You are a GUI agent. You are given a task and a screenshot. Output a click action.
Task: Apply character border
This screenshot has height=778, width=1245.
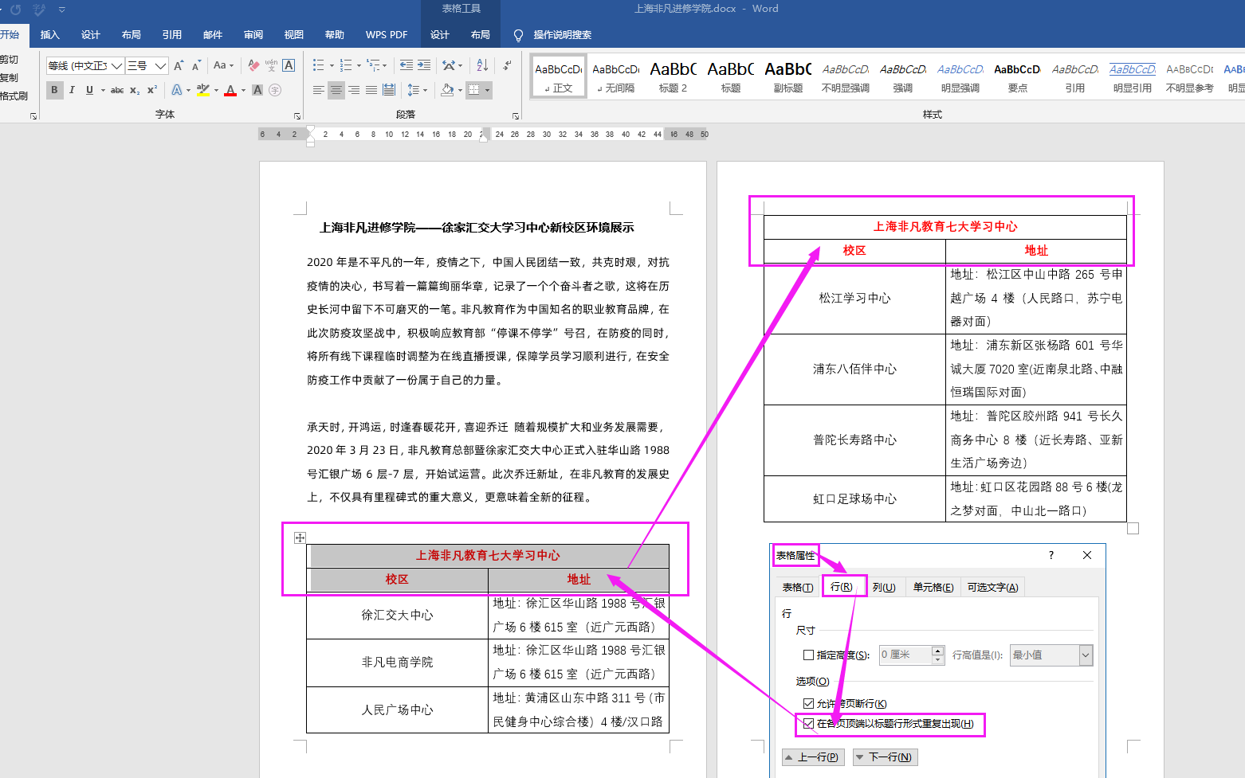289,65
